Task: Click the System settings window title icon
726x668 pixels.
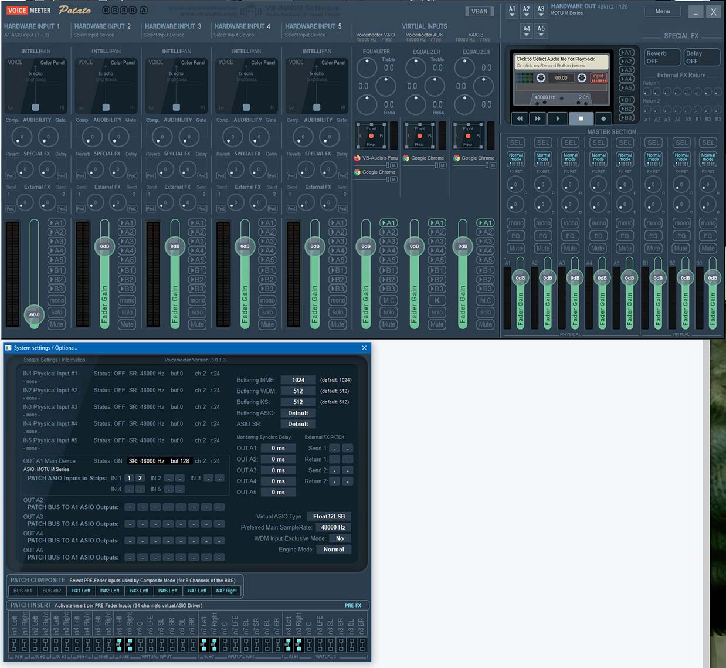Action: [8, 348]
